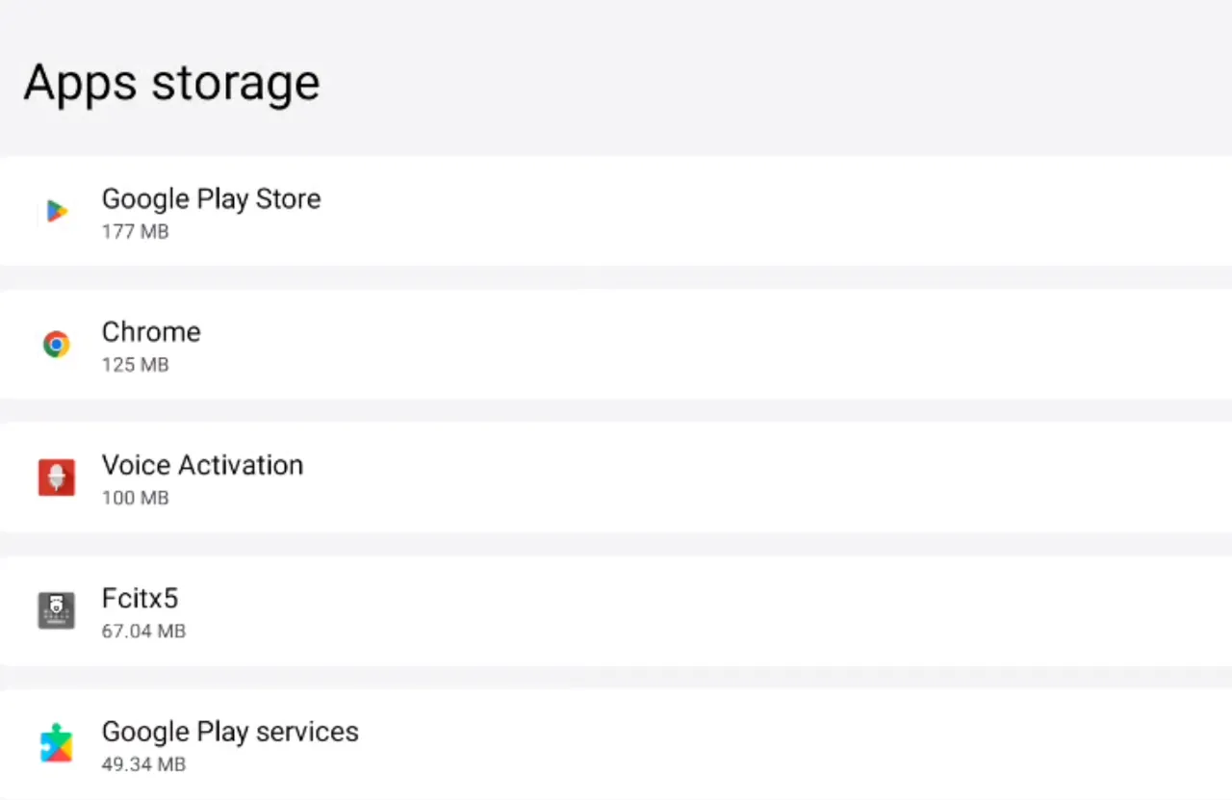Tap the Google Play Store icon
Screen dimensions: 1232x800
pos(57,211)
